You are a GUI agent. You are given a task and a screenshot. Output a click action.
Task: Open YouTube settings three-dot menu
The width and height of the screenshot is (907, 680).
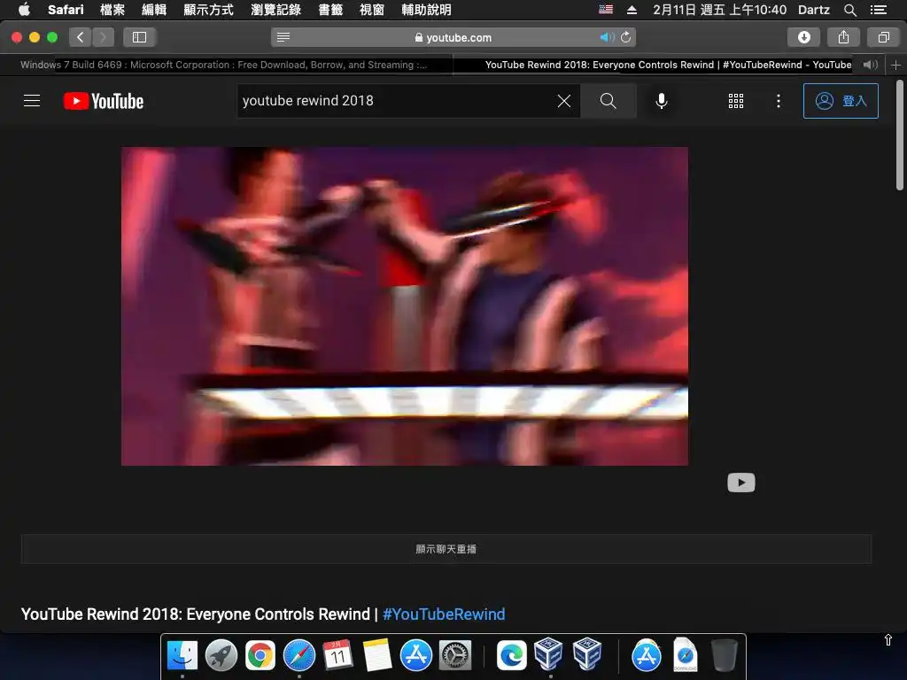click(x=779, y=101)
